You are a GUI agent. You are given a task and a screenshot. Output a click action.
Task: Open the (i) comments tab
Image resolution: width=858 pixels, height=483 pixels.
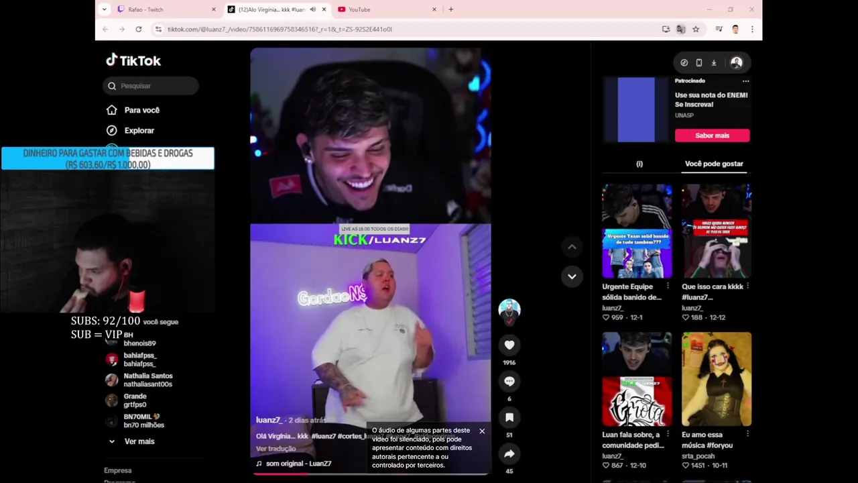tap(639, 164)
